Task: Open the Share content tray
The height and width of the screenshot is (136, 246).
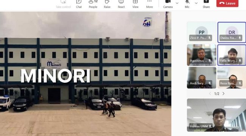Action: tap(206, 4)
